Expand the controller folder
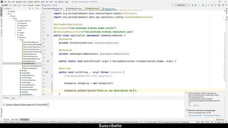 pos(15,28)
